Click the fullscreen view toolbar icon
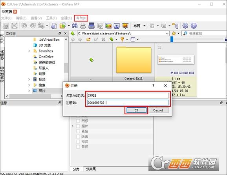This screenshot has height=175, width=227. tap(14, 26)
